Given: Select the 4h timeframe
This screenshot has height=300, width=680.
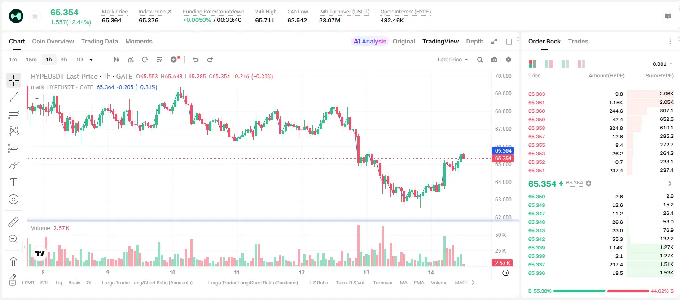Looking at the screenshot, I should [64, 60].
